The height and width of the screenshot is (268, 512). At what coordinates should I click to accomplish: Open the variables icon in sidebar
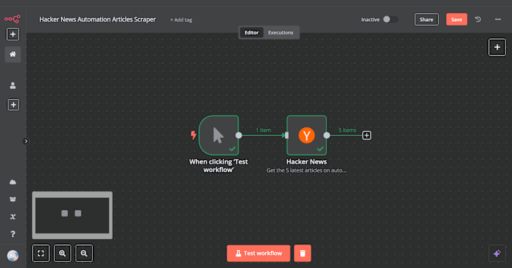pos(13,216)
